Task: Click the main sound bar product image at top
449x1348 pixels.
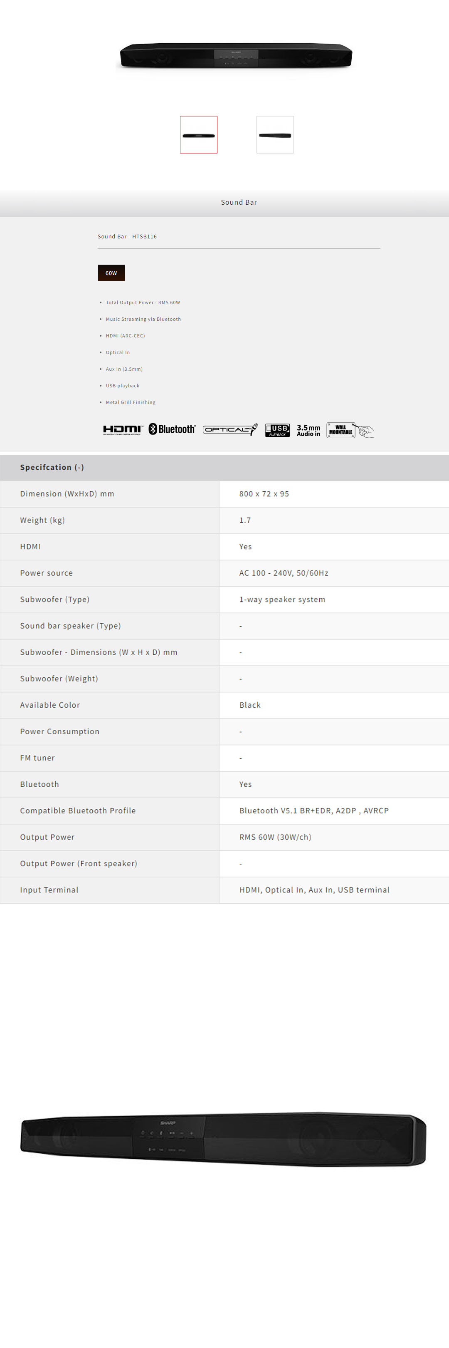Action: (236, 55)
